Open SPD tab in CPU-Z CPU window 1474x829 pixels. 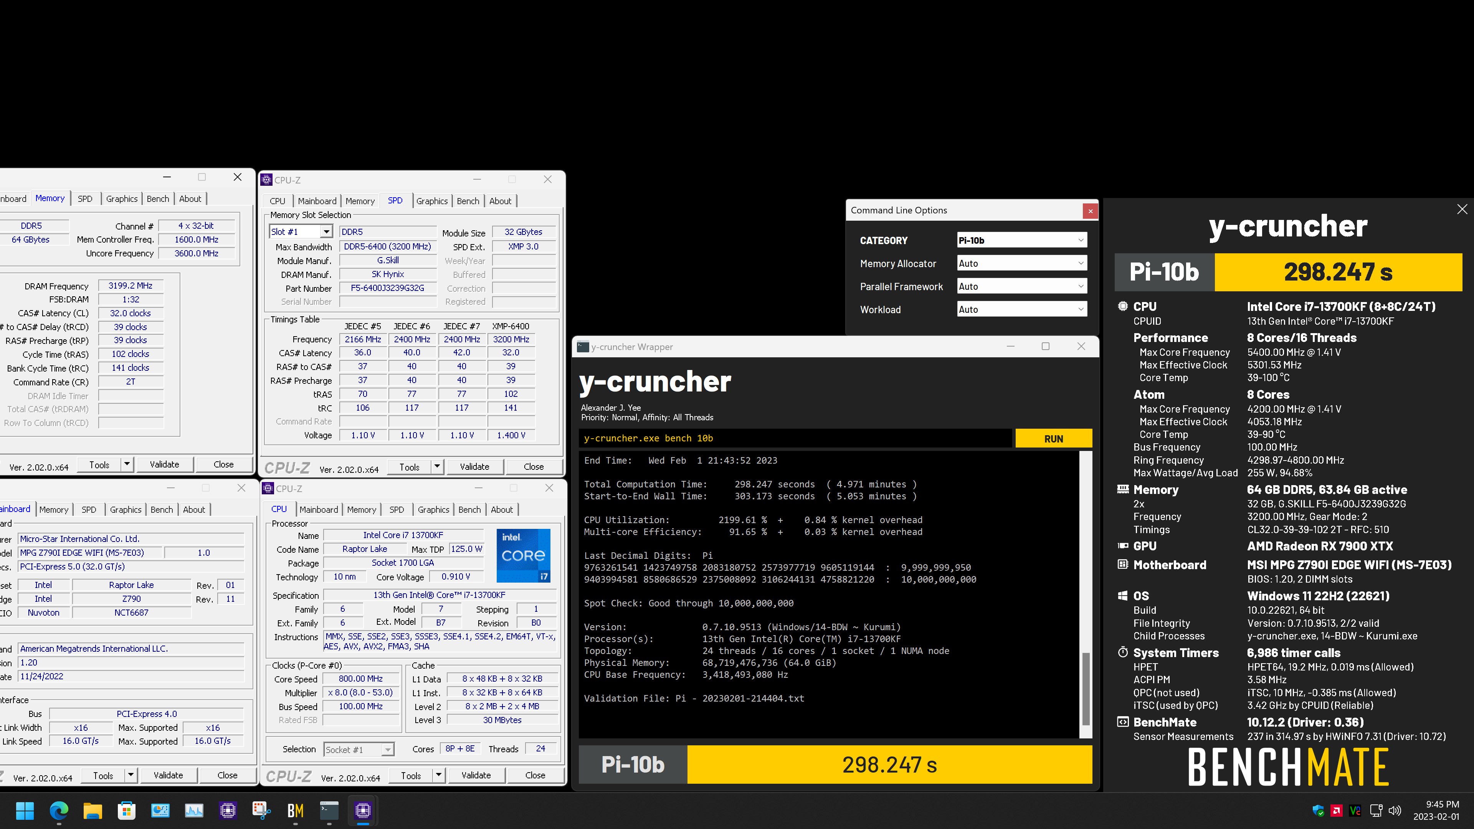397,509
